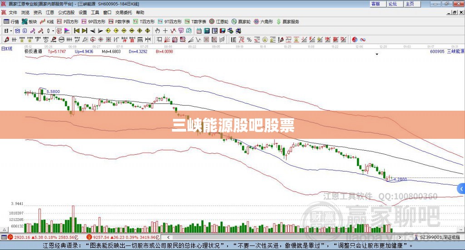Open 赢家服务 with the dollar icon
The image size is (465, 250).
click(x=287, y=22)
